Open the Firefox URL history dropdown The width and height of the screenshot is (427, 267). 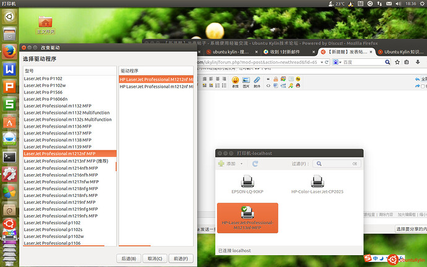coord(322,62)
